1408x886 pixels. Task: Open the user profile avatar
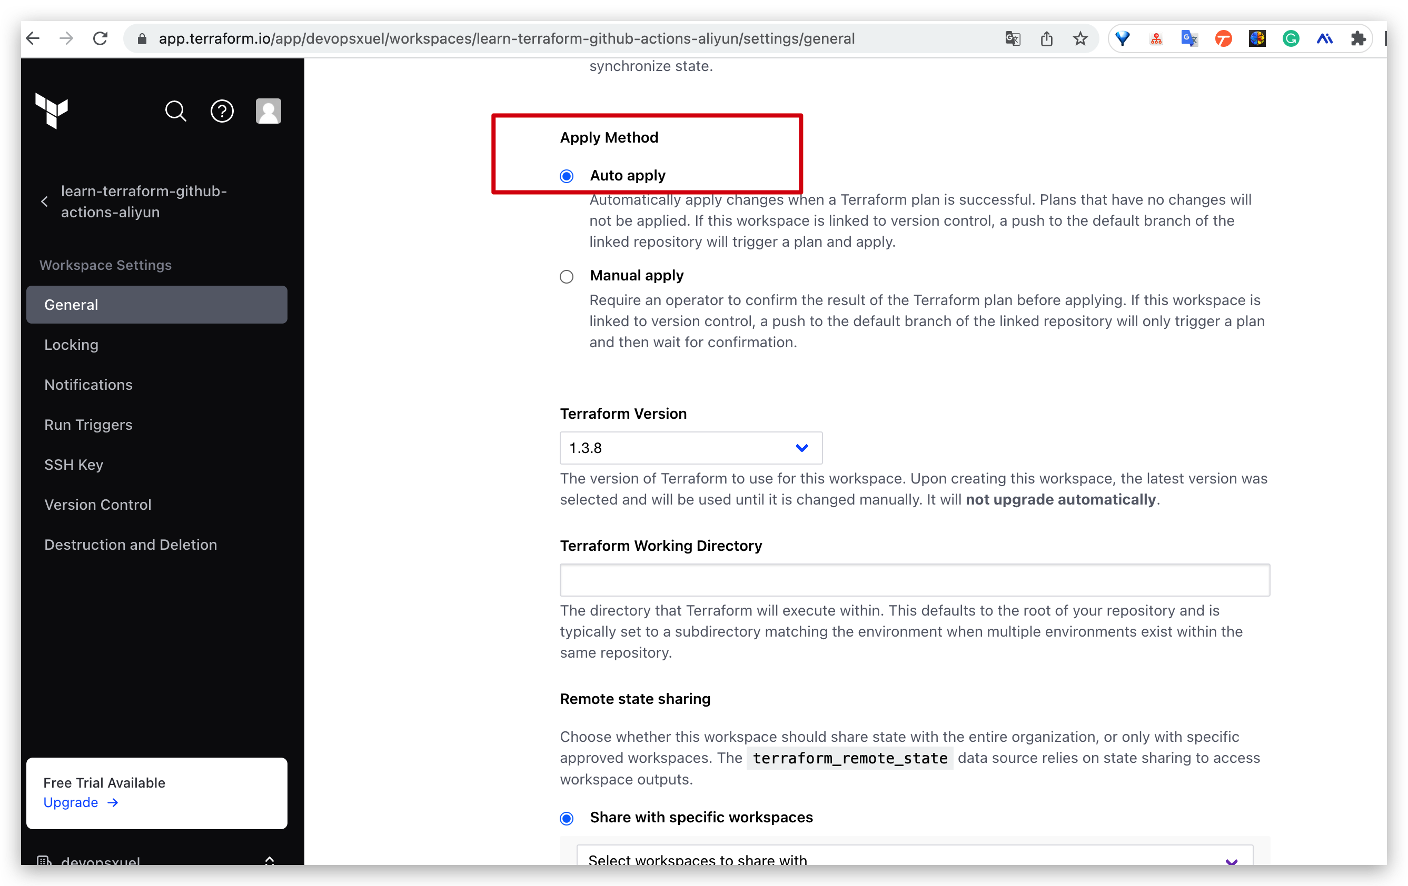(x=269, y=110)
